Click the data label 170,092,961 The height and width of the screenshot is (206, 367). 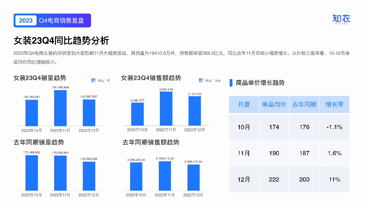point(60,153)
